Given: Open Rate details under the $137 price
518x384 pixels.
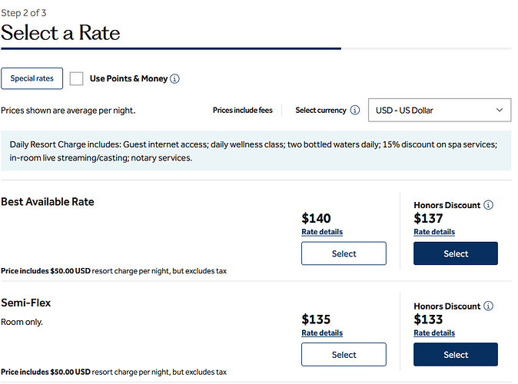Looking at the screenshot, I should (x=434, y=232).
